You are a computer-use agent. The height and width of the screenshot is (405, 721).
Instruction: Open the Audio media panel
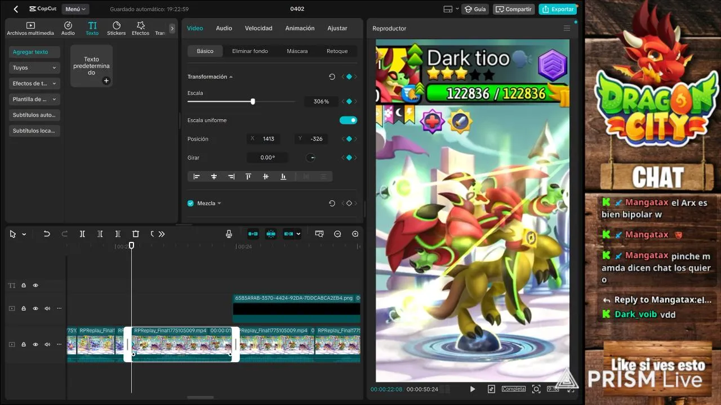point(68,29)
